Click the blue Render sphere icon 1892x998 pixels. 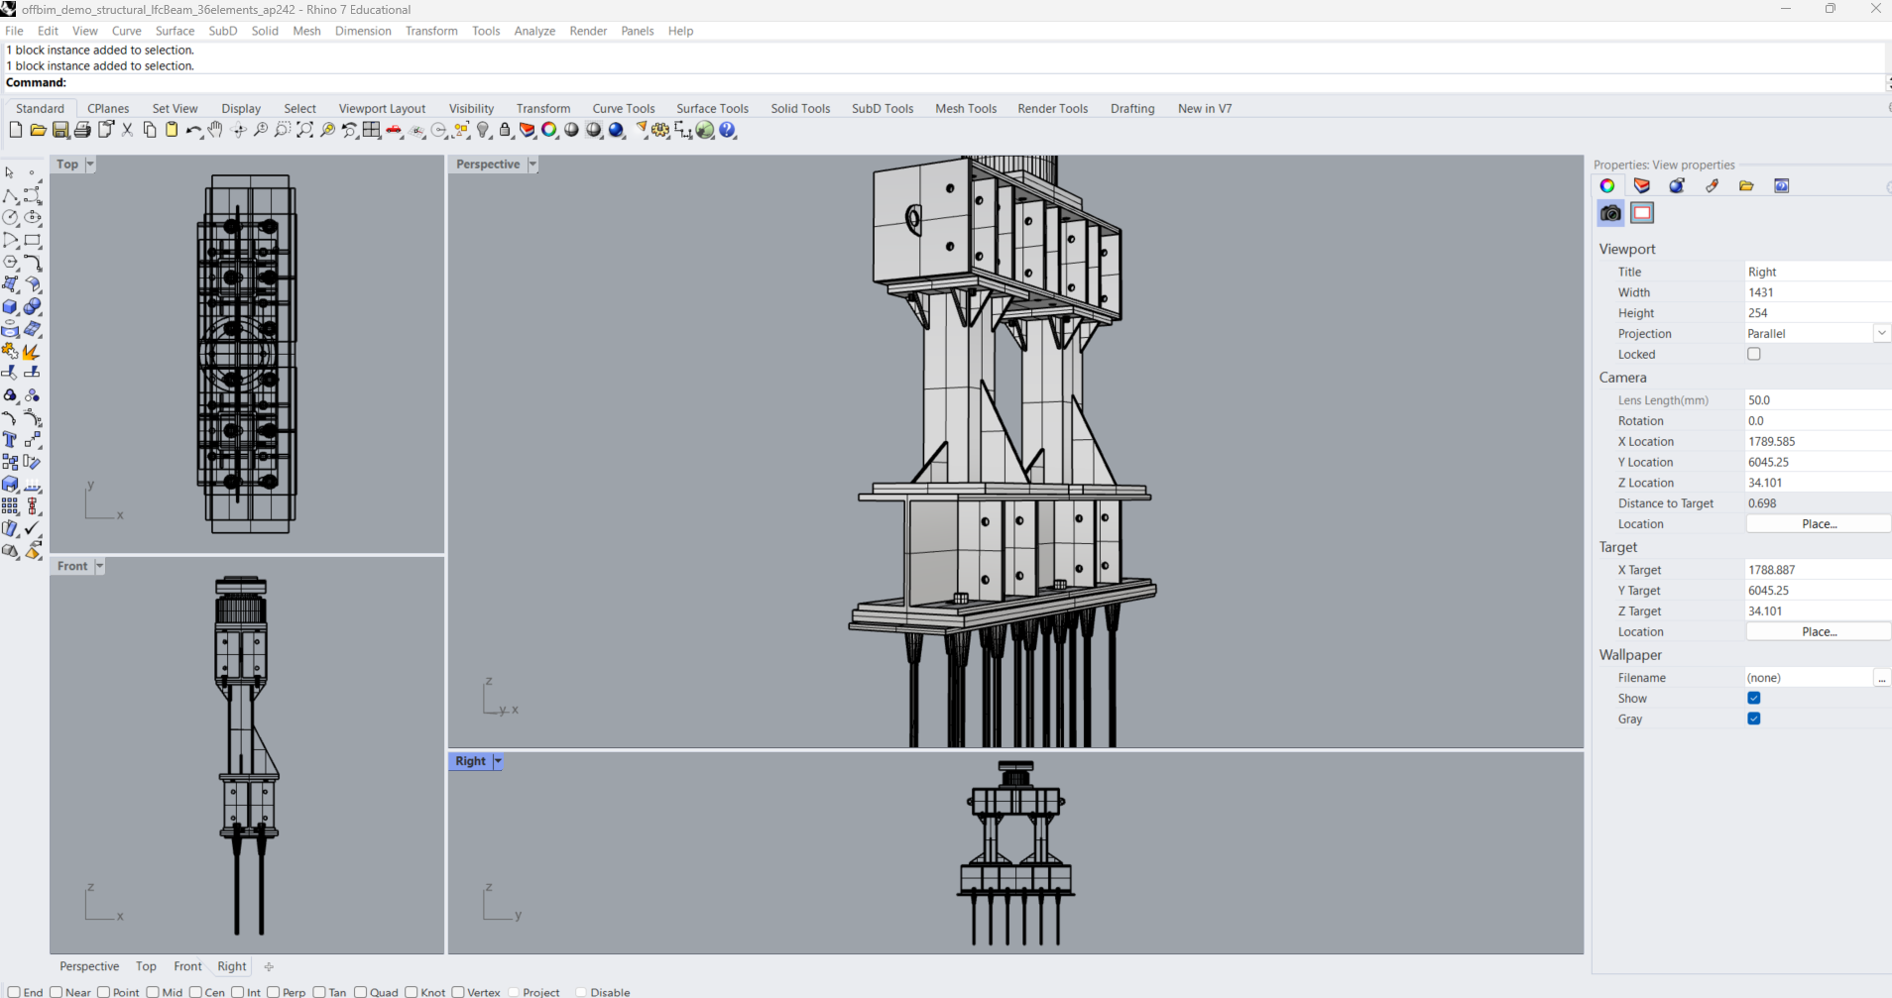[x=617, y=130]
